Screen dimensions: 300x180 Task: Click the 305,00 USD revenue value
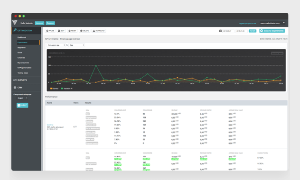176,114
